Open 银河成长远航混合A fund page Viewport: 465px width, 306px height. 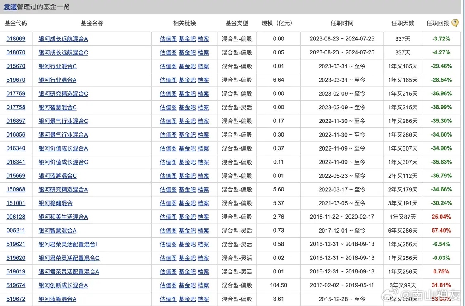tap(63, 39)
